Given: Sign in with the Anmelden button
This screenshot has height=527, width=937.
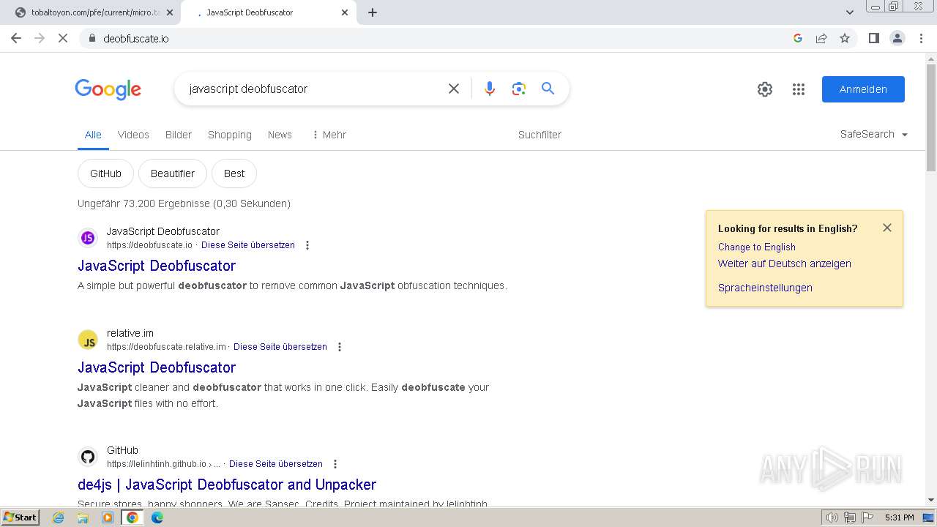Looking at the screenshot, I should [x=863, y=89].
